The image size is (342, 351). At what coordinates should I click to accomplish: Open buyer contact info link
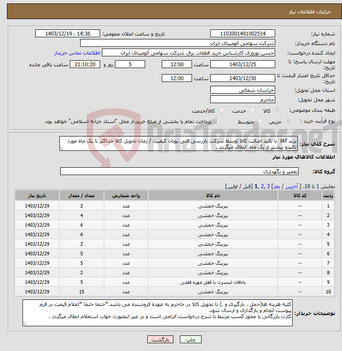tap(77, 53)
